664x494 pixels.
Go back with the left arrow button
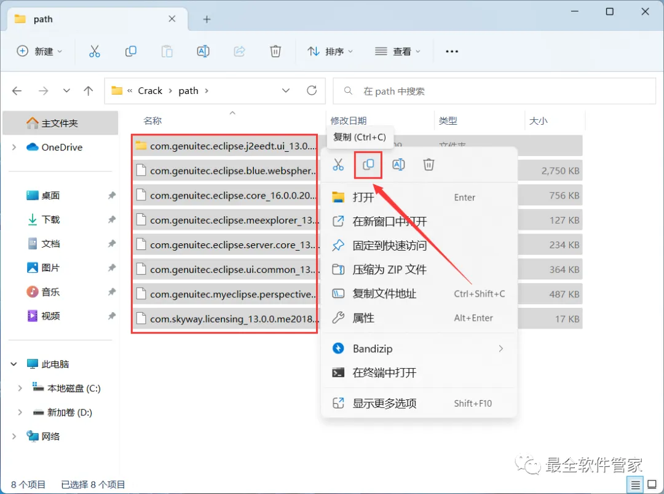17,90
